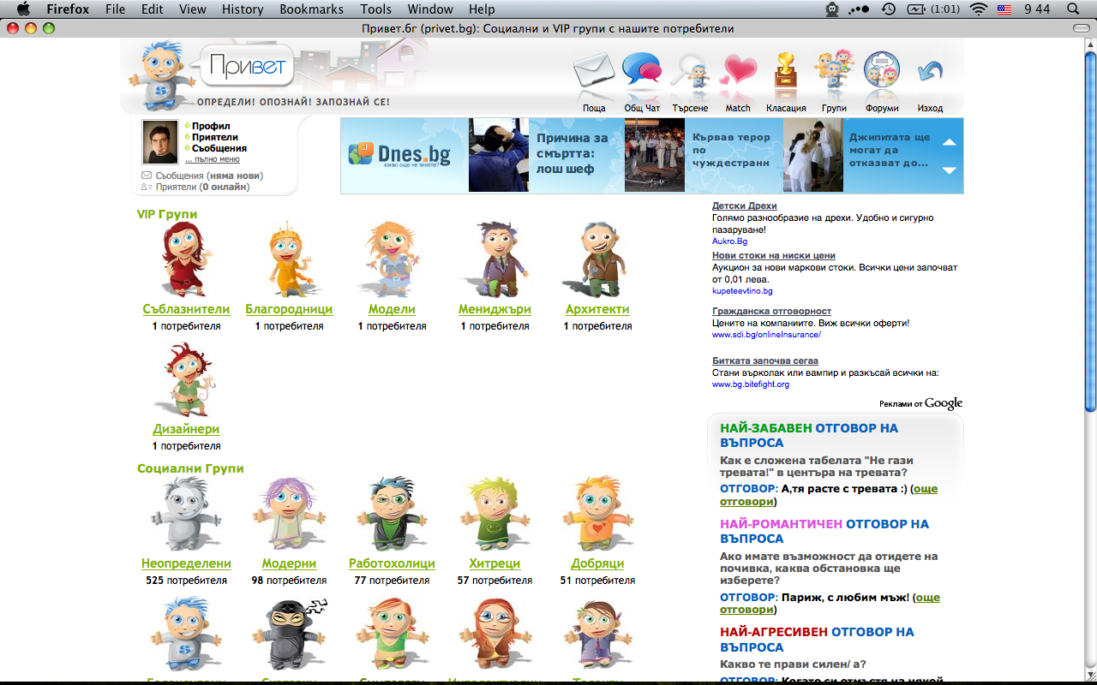This screenshot has height=685, width=1097.
Task: Select the Работохолици character avatar
Action: (392, 515)
